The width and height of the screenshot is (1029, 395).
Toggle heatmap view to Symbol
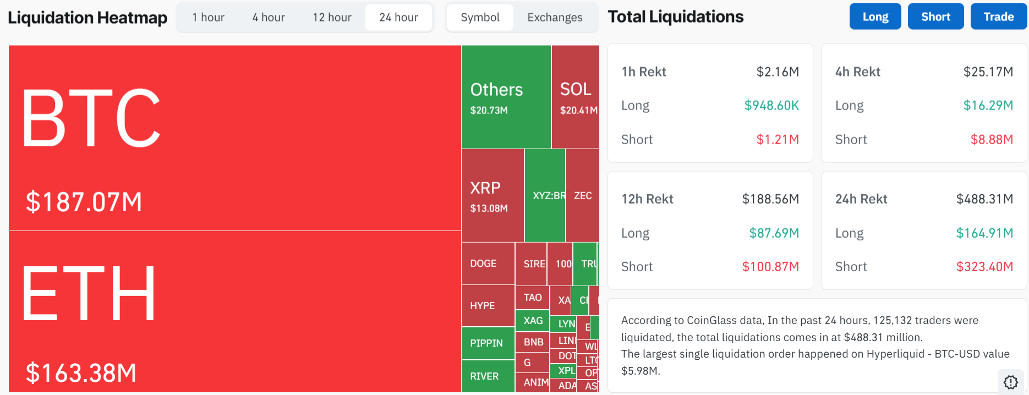479,17
